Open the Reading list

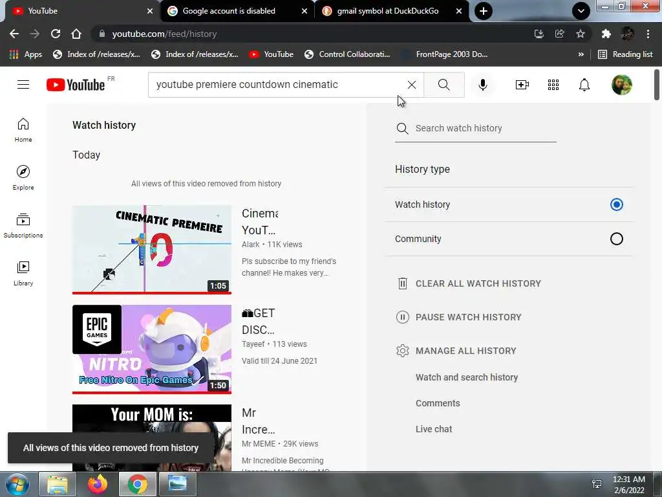coord(626,54)
